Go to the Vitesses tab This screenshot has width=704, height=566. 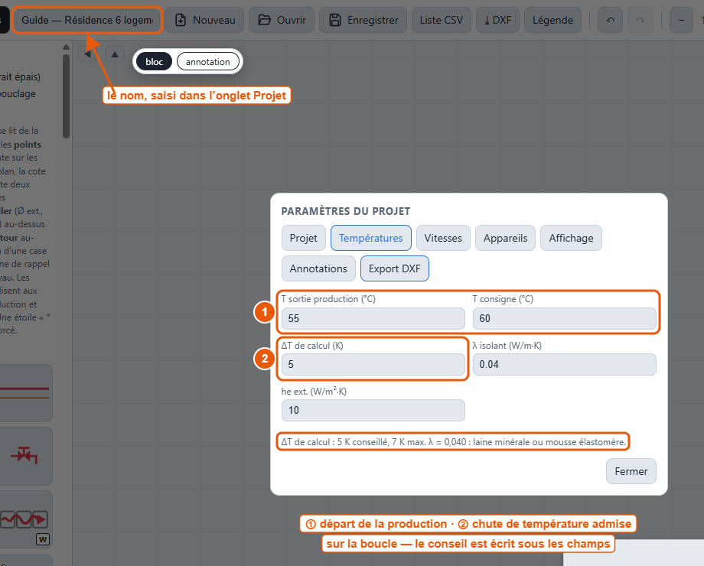pyautogui.click(x=443, y=238)
